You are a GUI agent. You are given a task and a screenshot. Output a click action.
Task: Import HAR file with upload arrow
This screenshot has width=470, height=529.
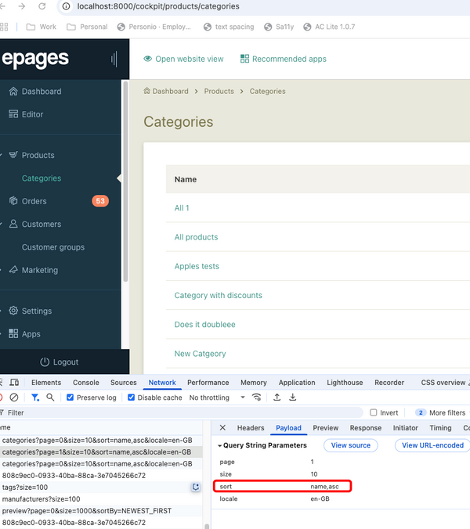point(277,397)
